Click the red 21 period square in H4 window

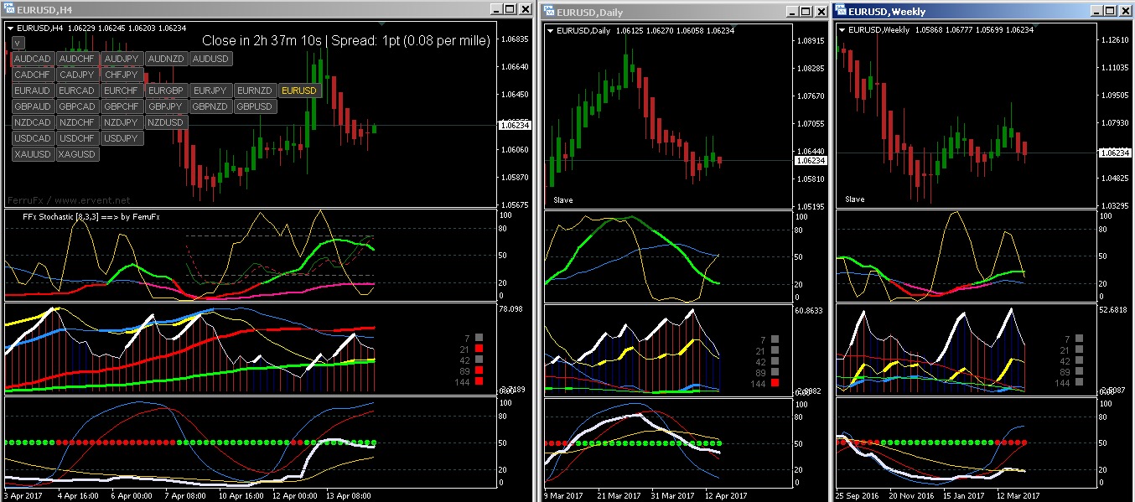click(x=479, y=348)
